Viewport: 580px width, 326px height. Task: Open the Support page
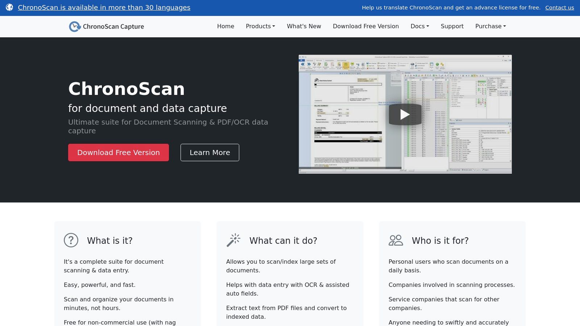coord(452,26)
